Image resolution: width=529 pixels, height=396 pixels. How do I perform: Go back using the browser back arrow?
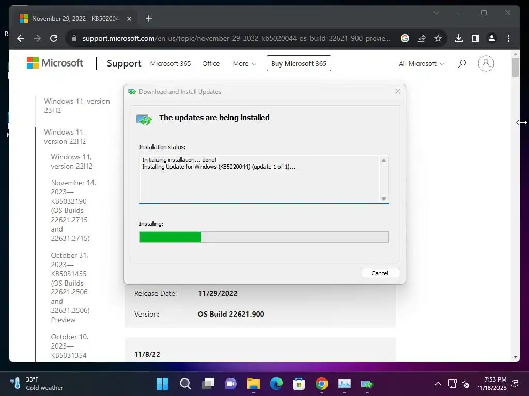click(21, 38)
